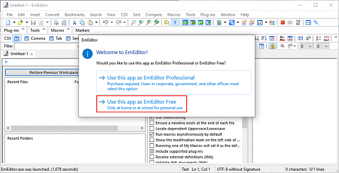The width and height of the screenshot is (339, 173).
Task: Toggle Locale-dependent Uppercase/Lowercase checkbox
Action: (x=152, y=128)
